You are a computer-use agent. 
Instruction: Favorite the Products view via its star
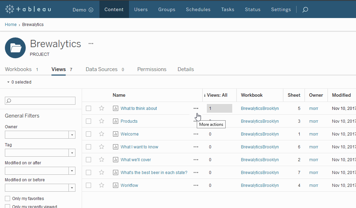pyautogui.click(x=101, y=121)
